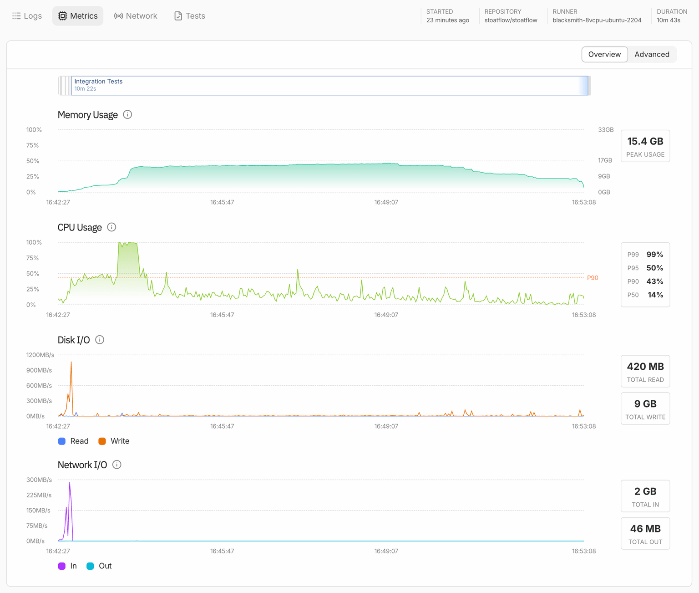The width and height of the screenshot is (699, 593).
Task: Show info for CPU Usage
Action: click(x=111, y=227)
